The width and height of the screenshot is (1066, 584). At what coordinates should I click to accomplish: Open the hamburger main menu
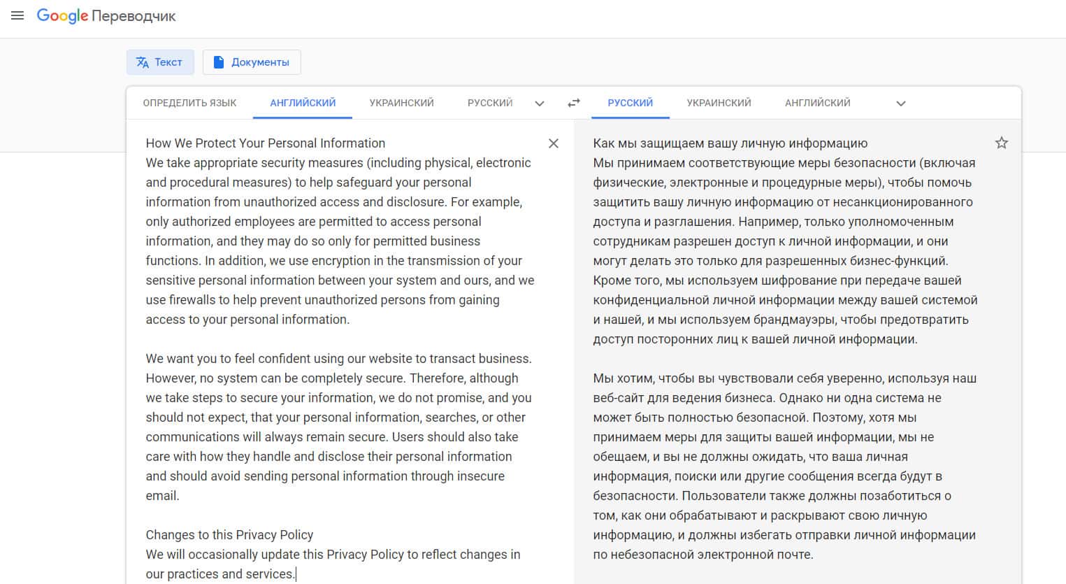click(17, 15)
